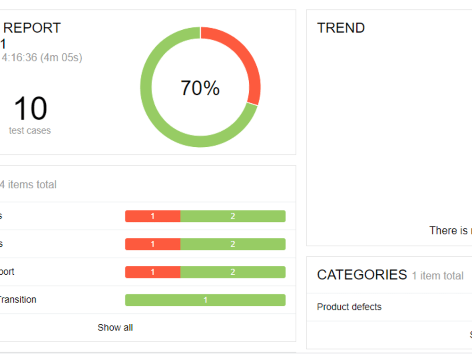Open the "Show all" link under the suites list

point(115,327)
